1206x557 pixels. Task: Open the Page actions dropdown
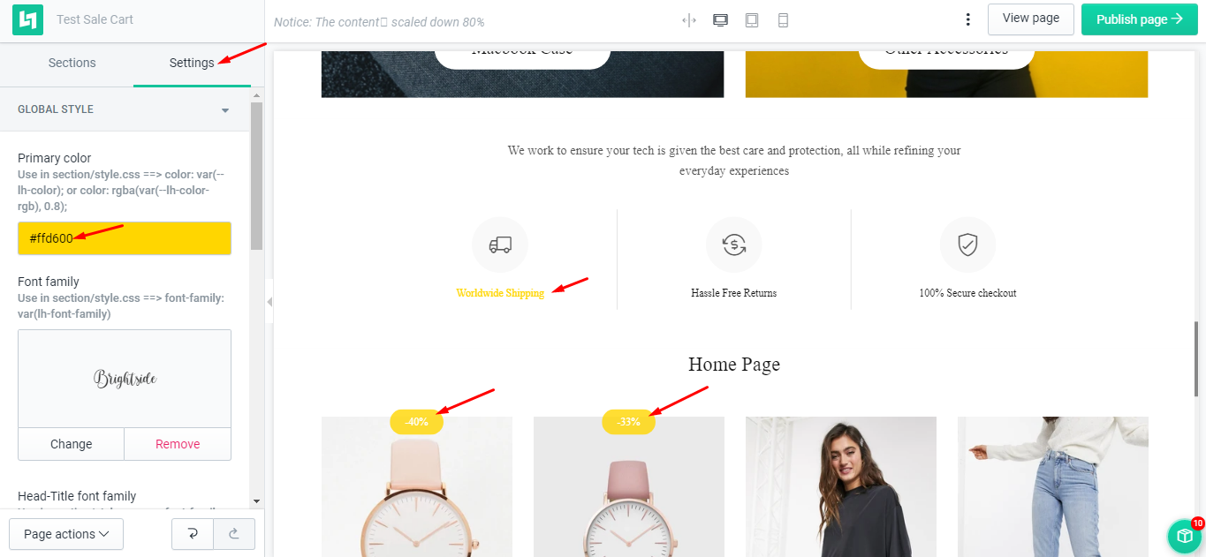[x=66, y=534]
